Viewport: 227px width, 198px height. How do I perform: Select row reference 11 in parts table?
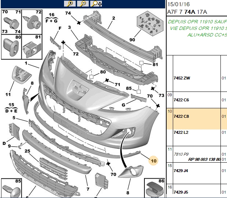(170, 150)
